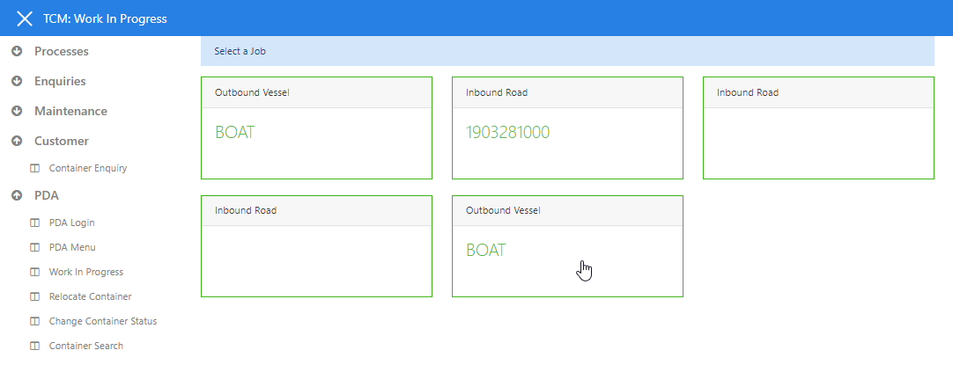Image resolution: width=953 pixels, height=365 pixels.
Task: Click the sidebar icon for Work In Progress
Action: (34, 272)
